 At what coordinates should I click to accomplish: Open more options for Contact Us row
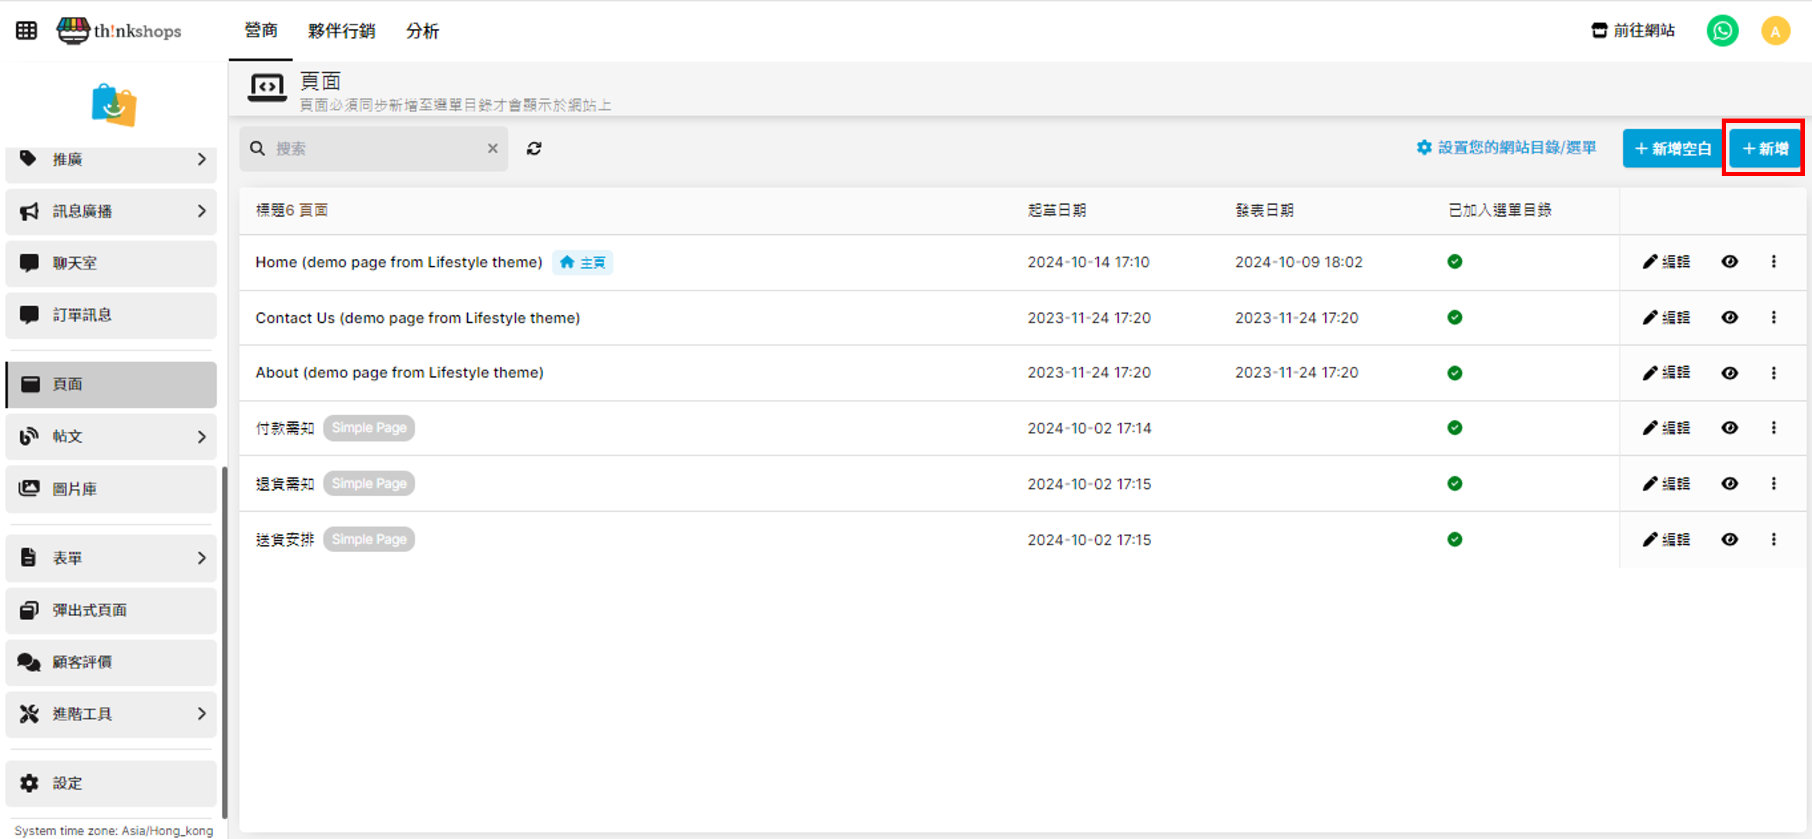pos(1773,317)
